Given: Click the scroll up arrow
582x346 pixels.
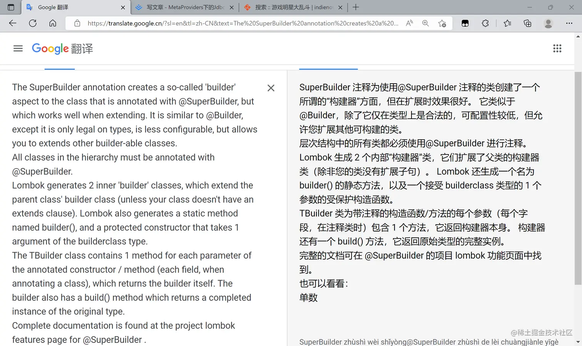Looking at the screenshot, I should pos(578,37).
